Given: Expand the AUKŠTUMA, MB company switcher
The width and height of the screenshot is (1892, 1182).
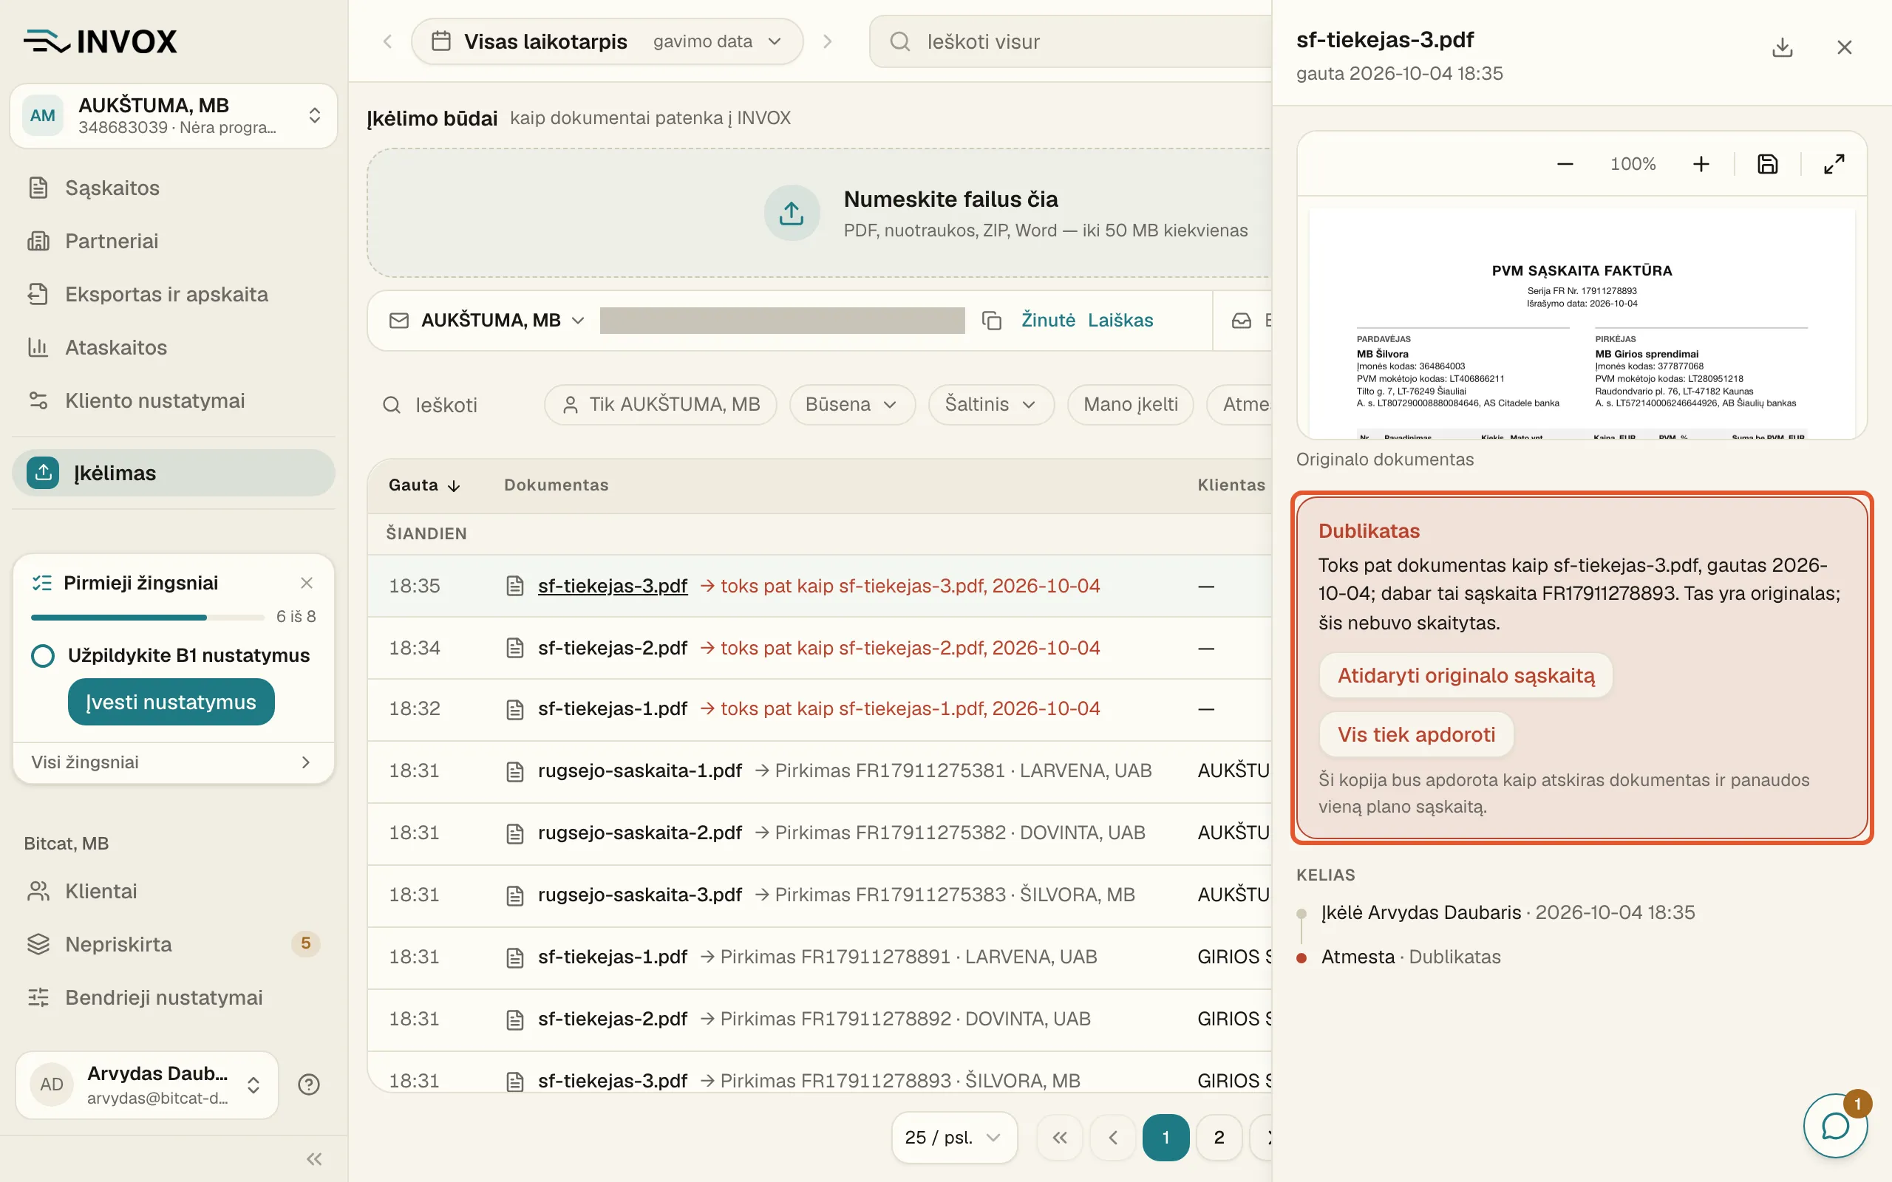Looking at the screenshot, I should click(x=174, y=116).
